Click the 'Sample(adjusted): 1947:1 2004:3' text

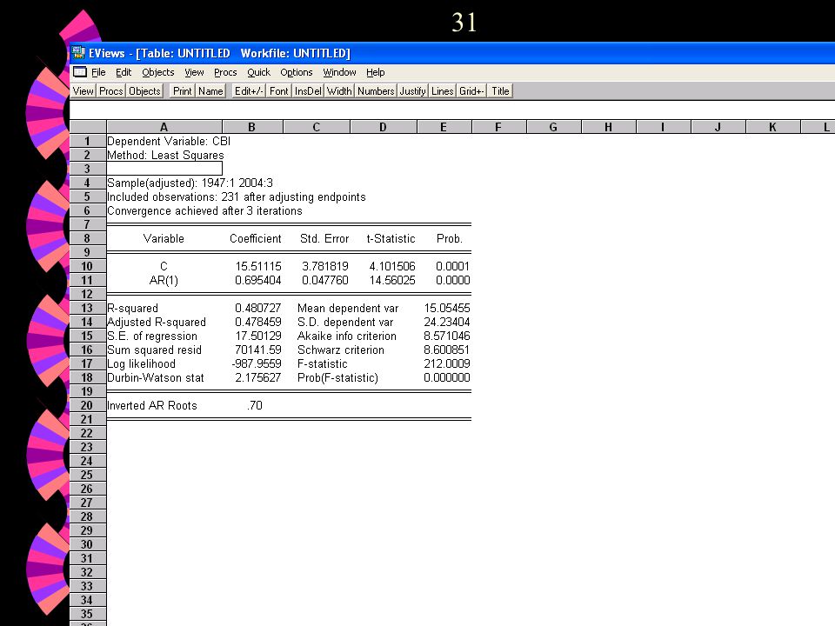tap(190, 183)
